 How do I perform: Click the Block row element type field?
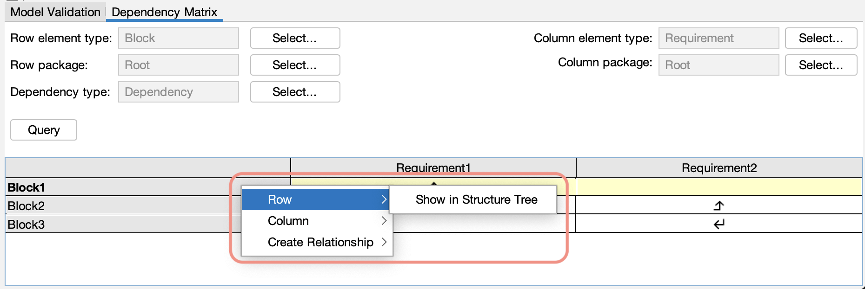click(178, 38)
